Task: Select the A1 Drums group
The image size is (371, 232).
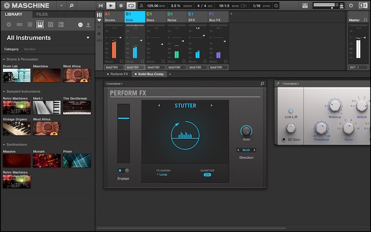Action: (114, 17)
